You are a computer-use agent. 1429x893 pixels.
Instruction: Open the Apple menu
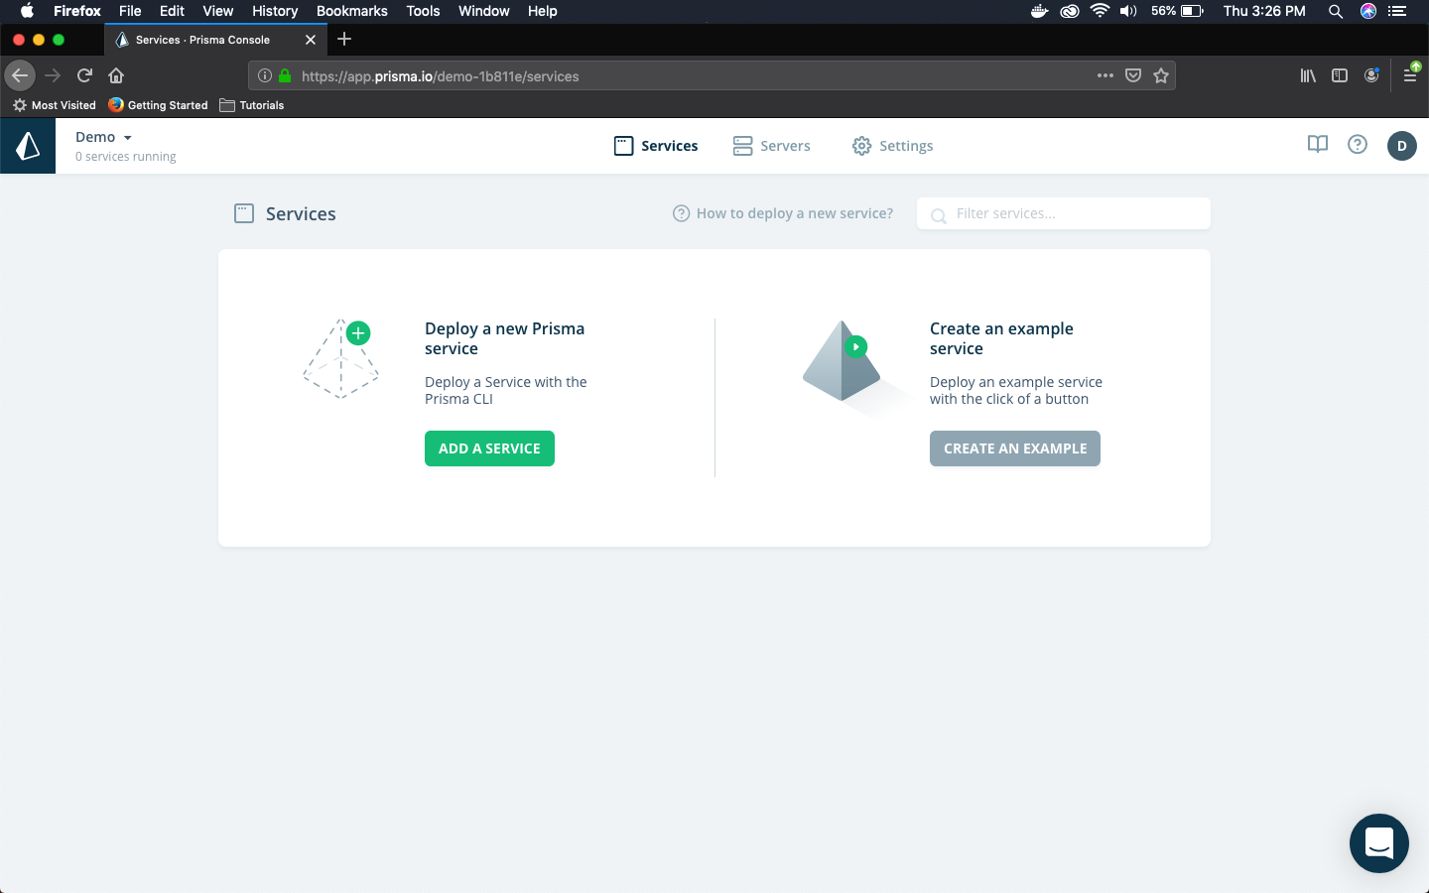click(27, 11)
